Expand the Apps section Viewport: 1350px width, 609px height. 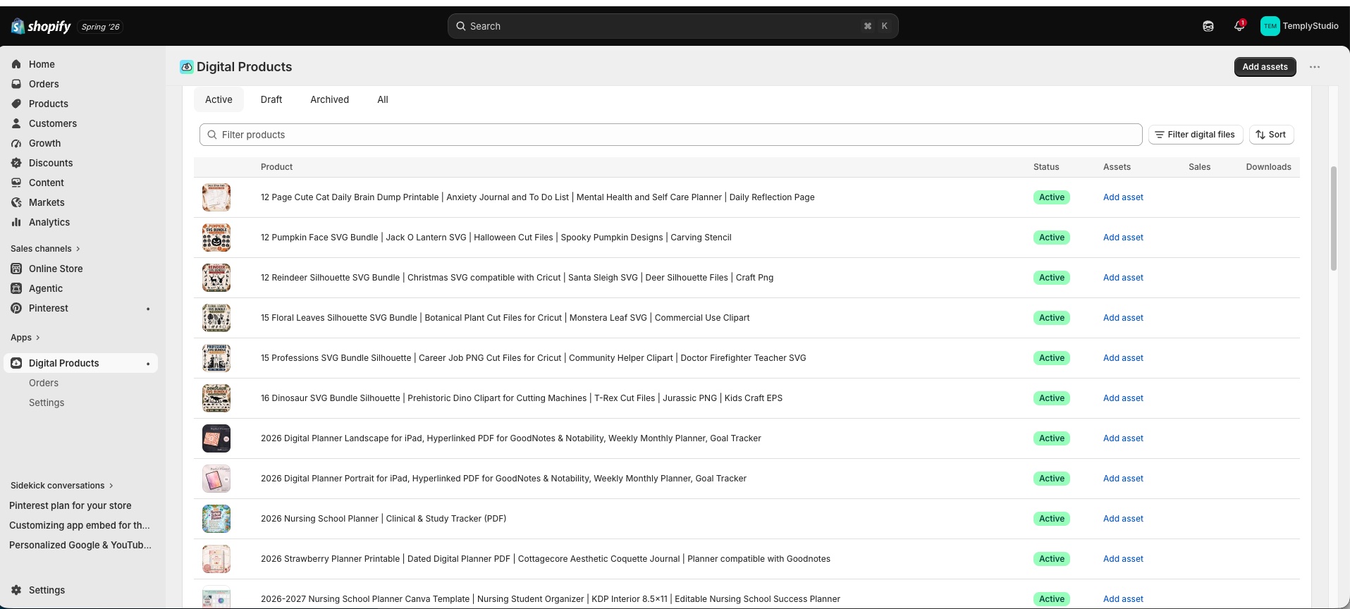pos(25,338)
